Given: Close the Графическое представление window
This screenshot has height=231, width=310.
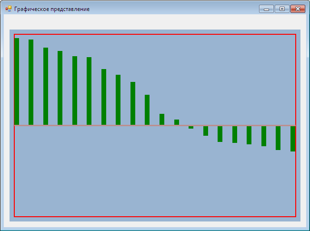Looking at the screenshot, I should pyautogui.click(x=298, y=9).
